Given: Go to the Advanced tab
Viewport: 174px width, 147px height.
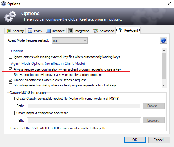Looking at the screenshot, I should (104, 31).
